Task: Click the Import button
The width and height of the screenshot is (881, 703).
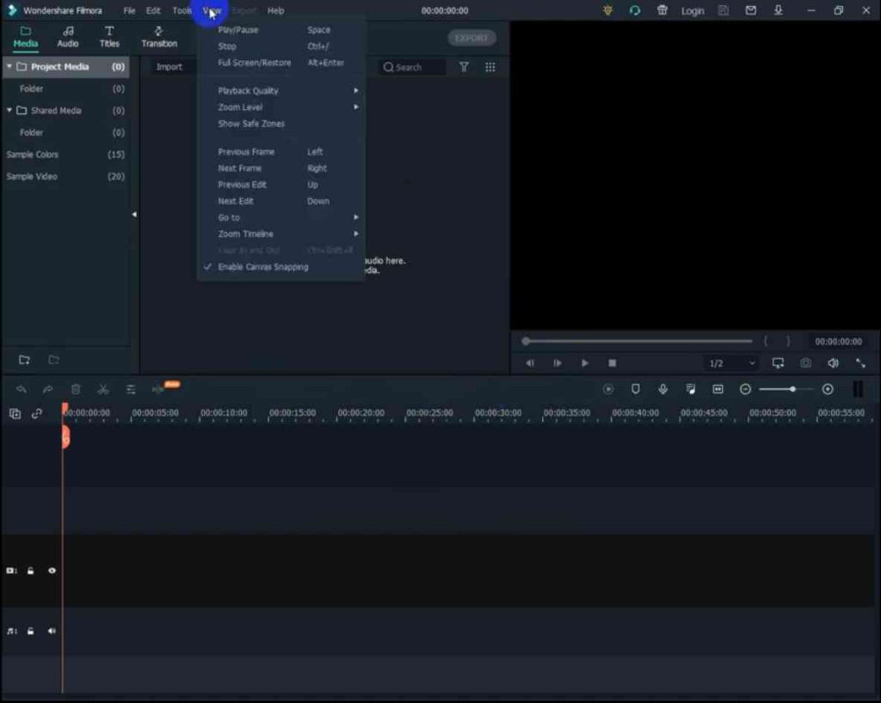Action: click(169, 67)
